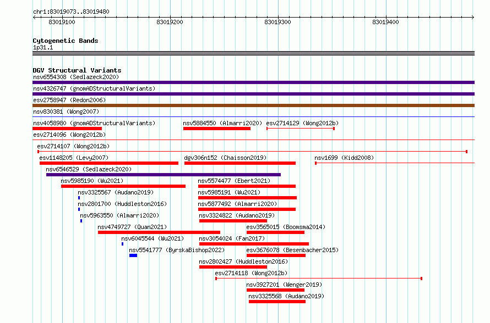Click the DGV Structural Variants track title
Viewport: 490px width, 323px height.
point(77,70)
